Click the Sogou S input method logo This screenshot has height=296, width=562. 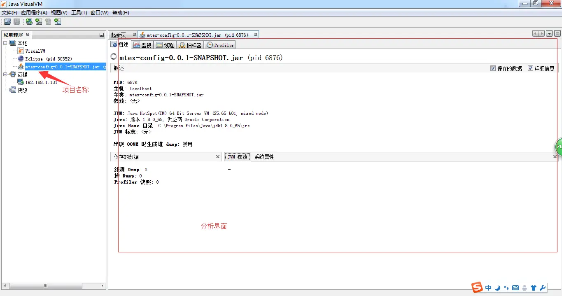coord(477,287)
